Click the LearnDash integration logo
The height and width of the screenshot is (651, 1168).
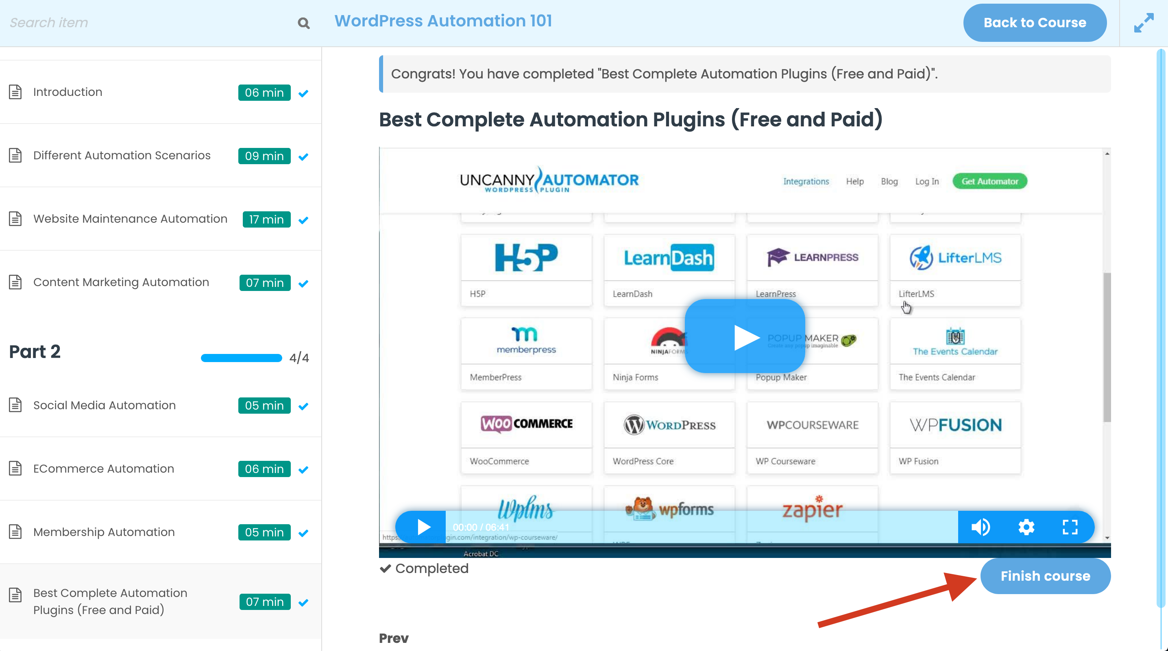coord(669,258)
